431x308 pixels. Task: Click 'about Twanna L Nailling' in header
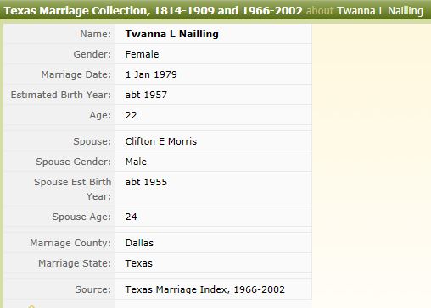365,11
